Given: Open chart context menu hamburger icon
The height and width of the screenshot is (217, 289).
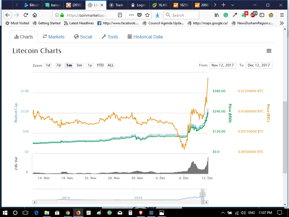Looking at the screenshot, I should click(269, 51).
